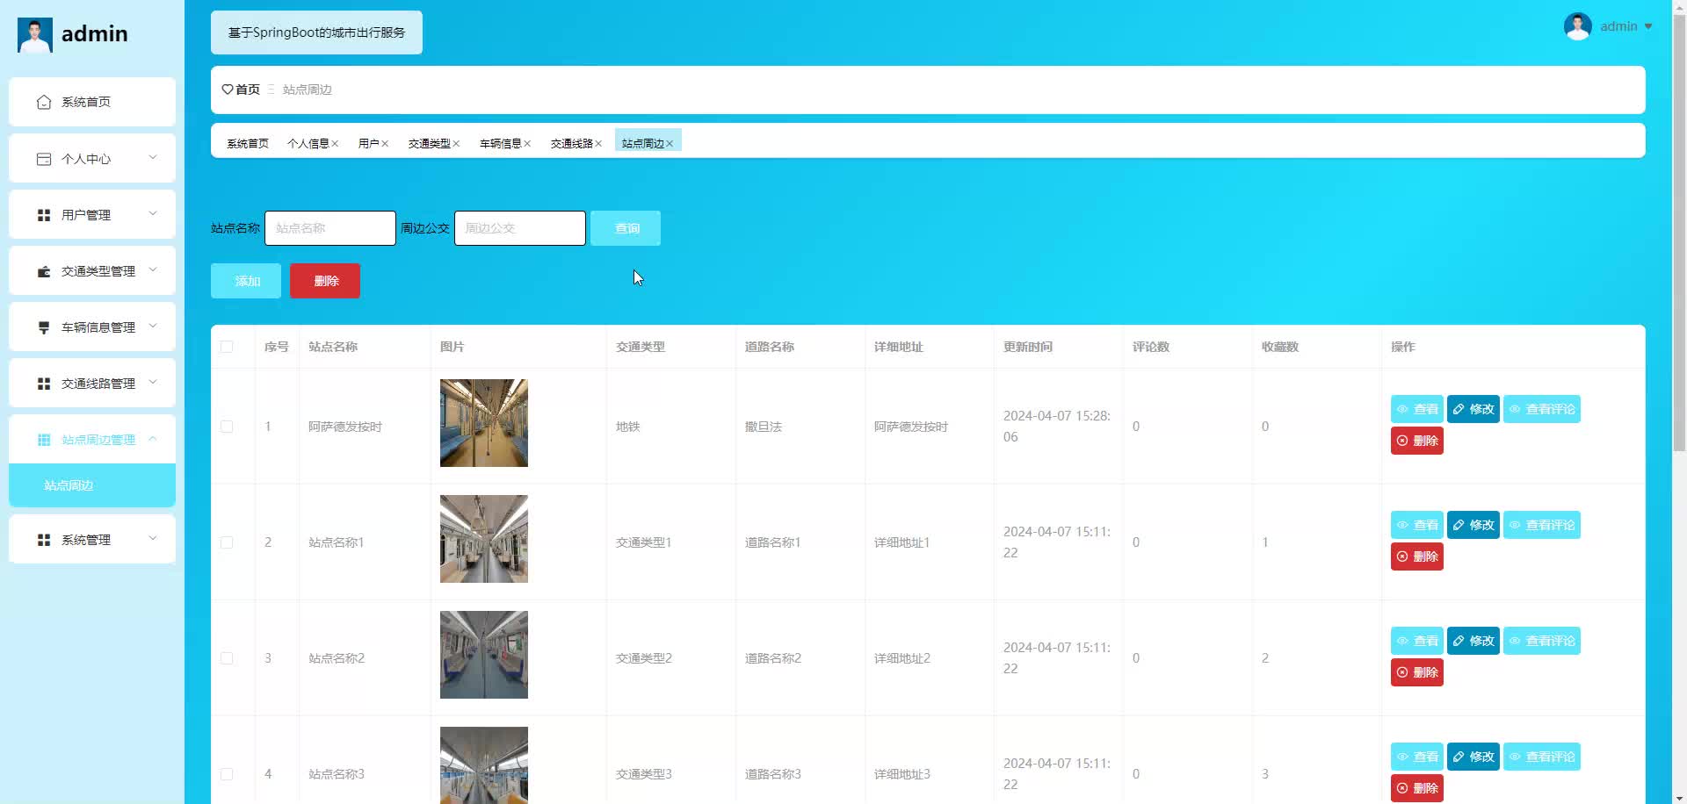Viewport: 1687px width, 804px height.
Task: Check the box for row 站点名称3
Action: point(227,774)
